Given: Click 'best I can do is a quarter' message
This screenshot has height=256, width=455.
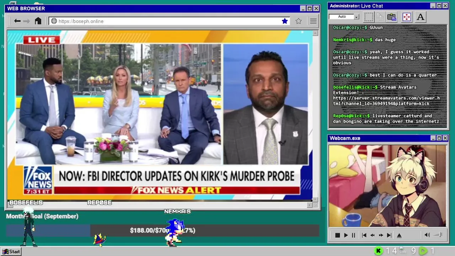Looking at the screenshot, I should [403, 75].
